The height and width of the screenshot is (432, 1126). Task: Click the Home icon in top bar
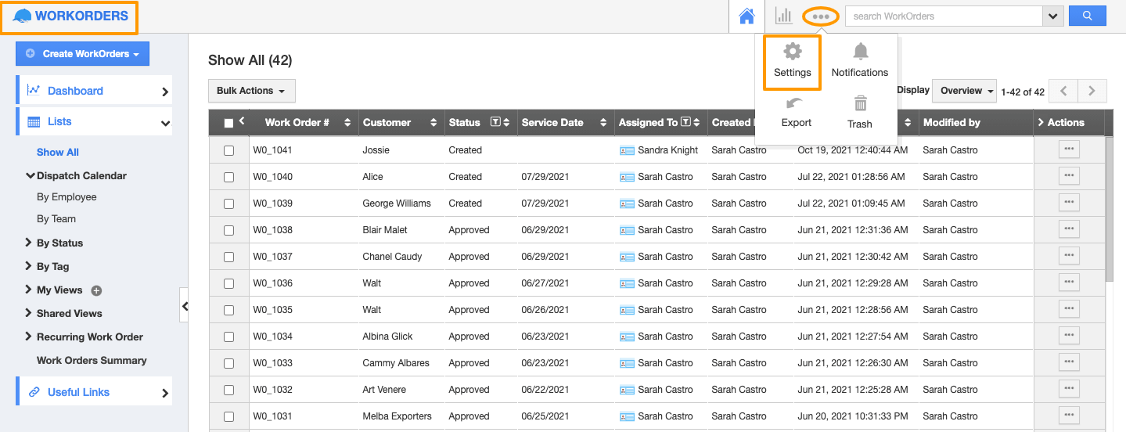pyautogui.click(x=746, y=16)
